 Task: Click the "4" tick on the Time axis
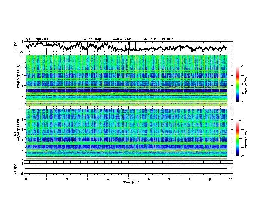click(x=108, y=179)
